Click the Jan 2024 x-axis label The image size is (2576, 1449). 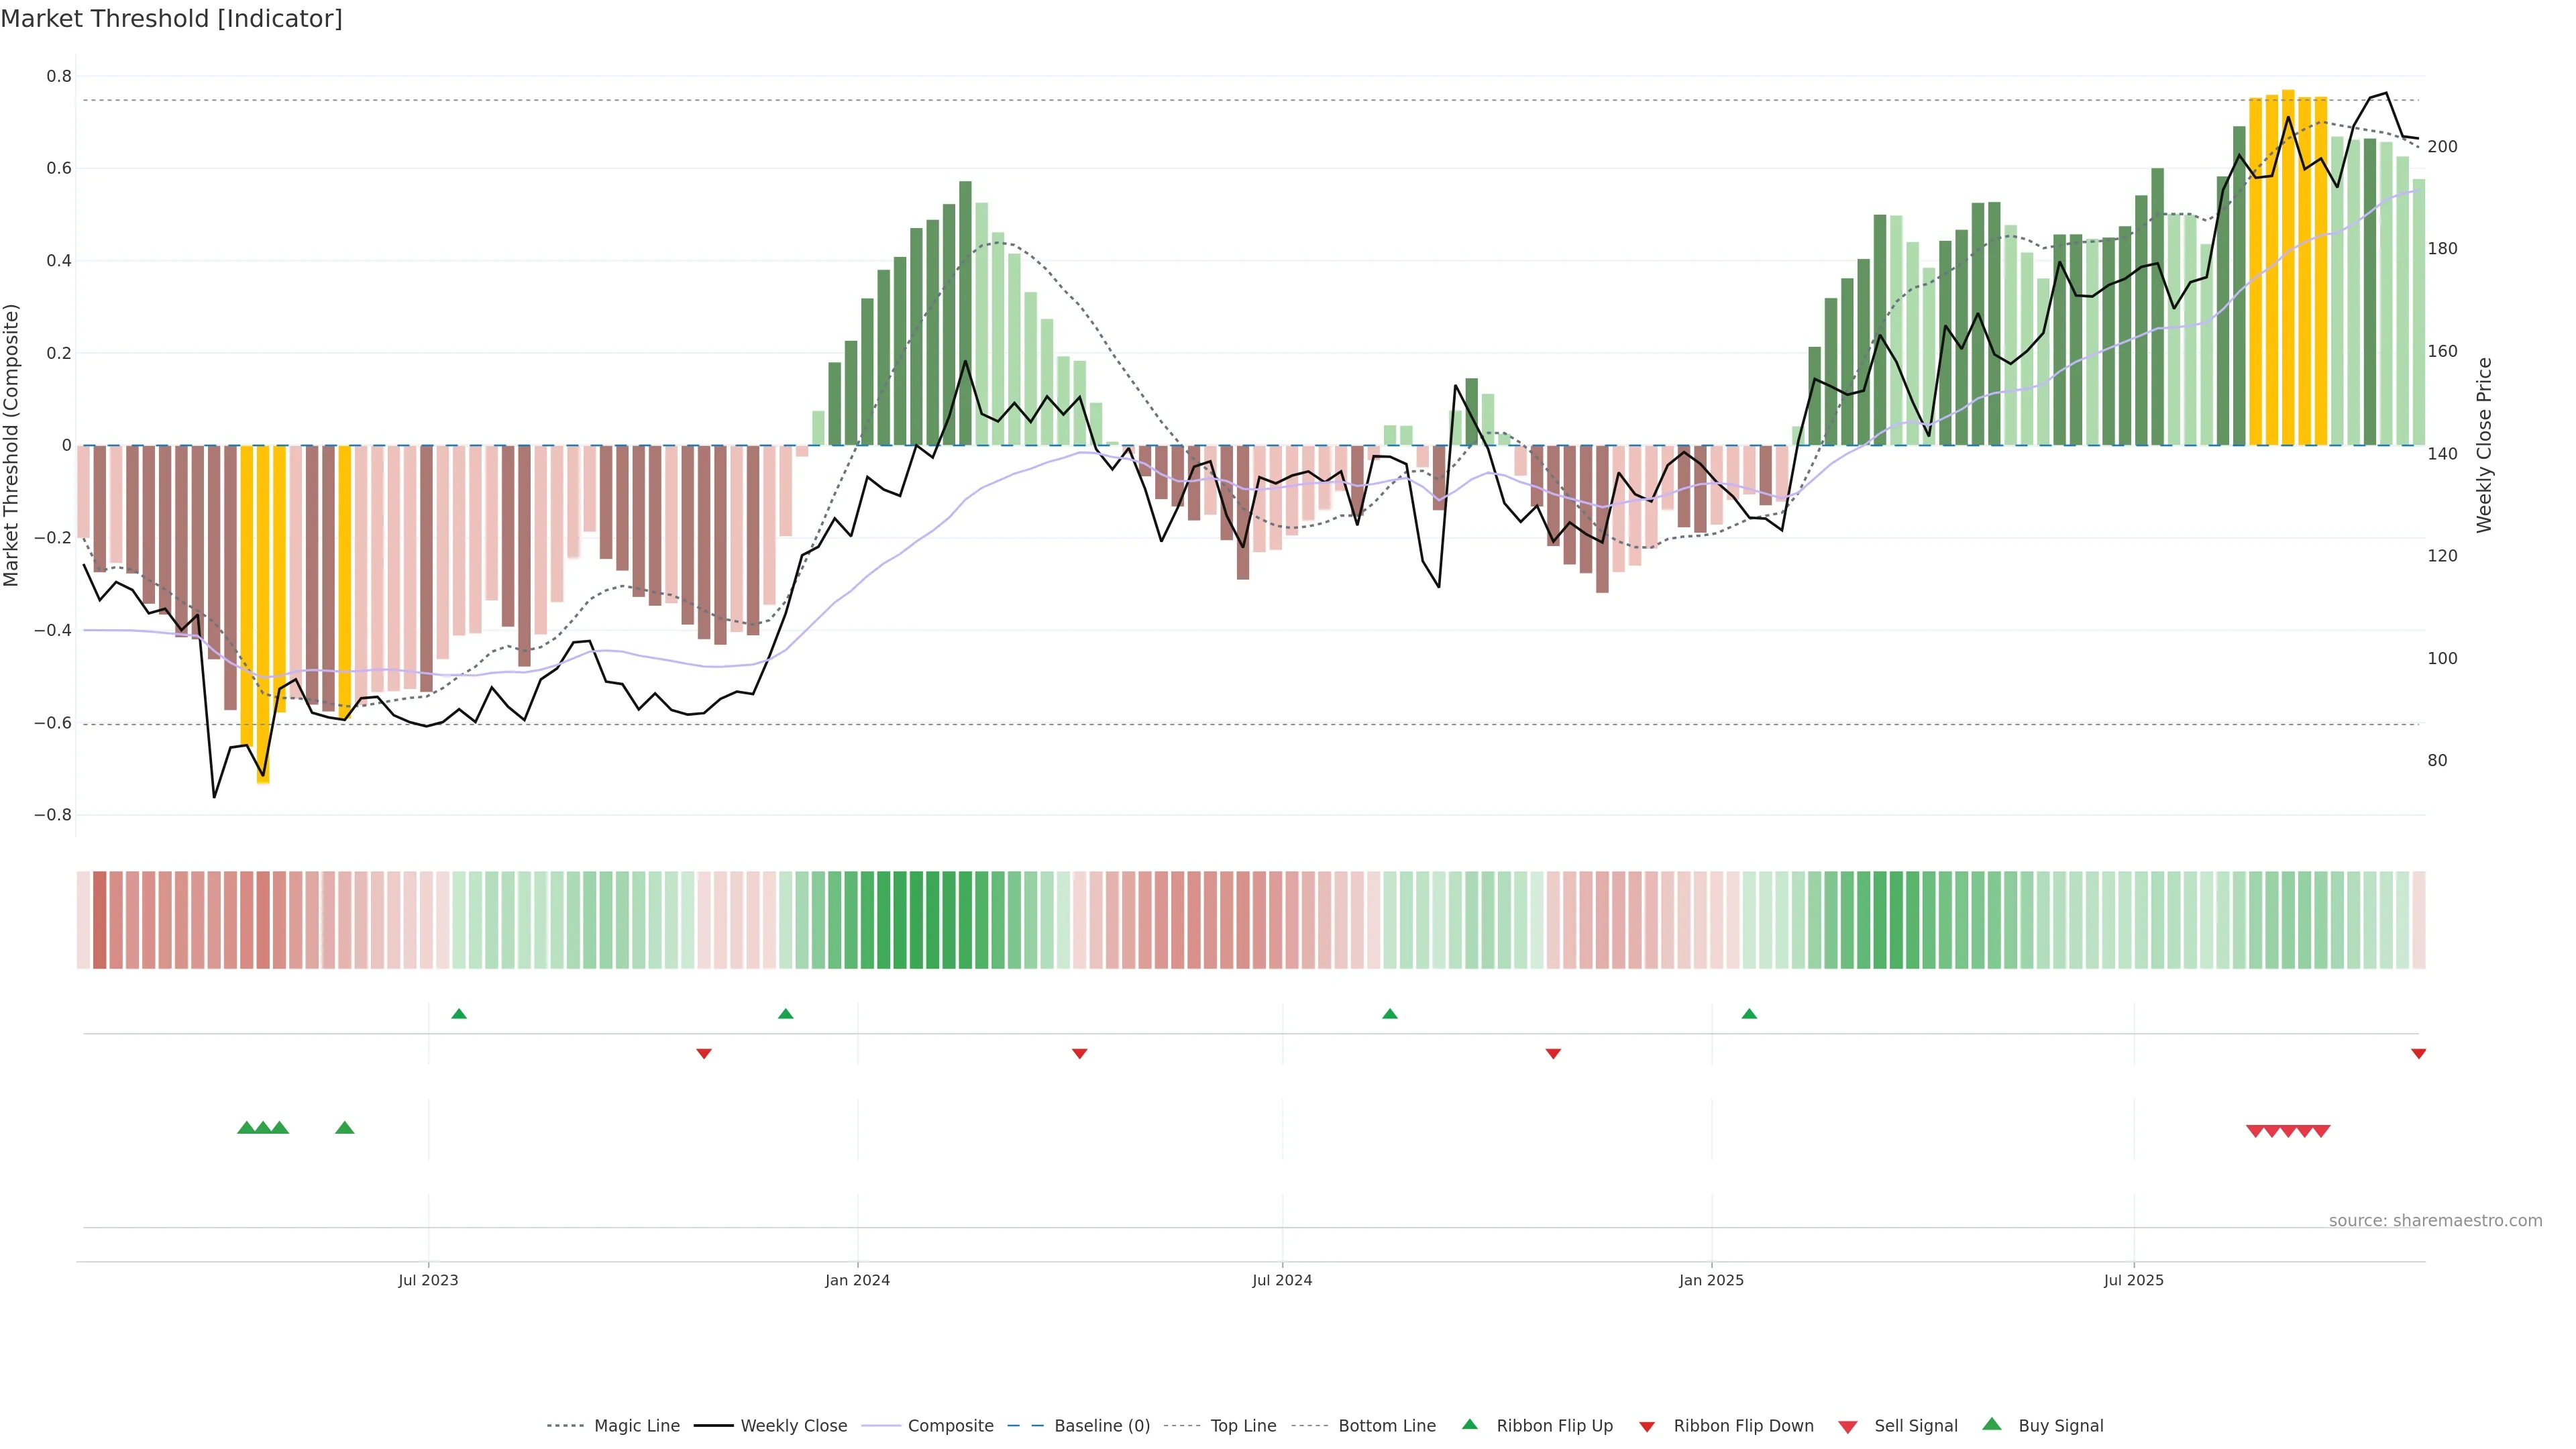(x=857, y=1280)
